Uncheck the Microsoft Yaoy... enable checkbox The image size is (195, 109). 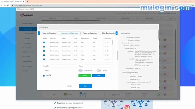pos(44,51)
